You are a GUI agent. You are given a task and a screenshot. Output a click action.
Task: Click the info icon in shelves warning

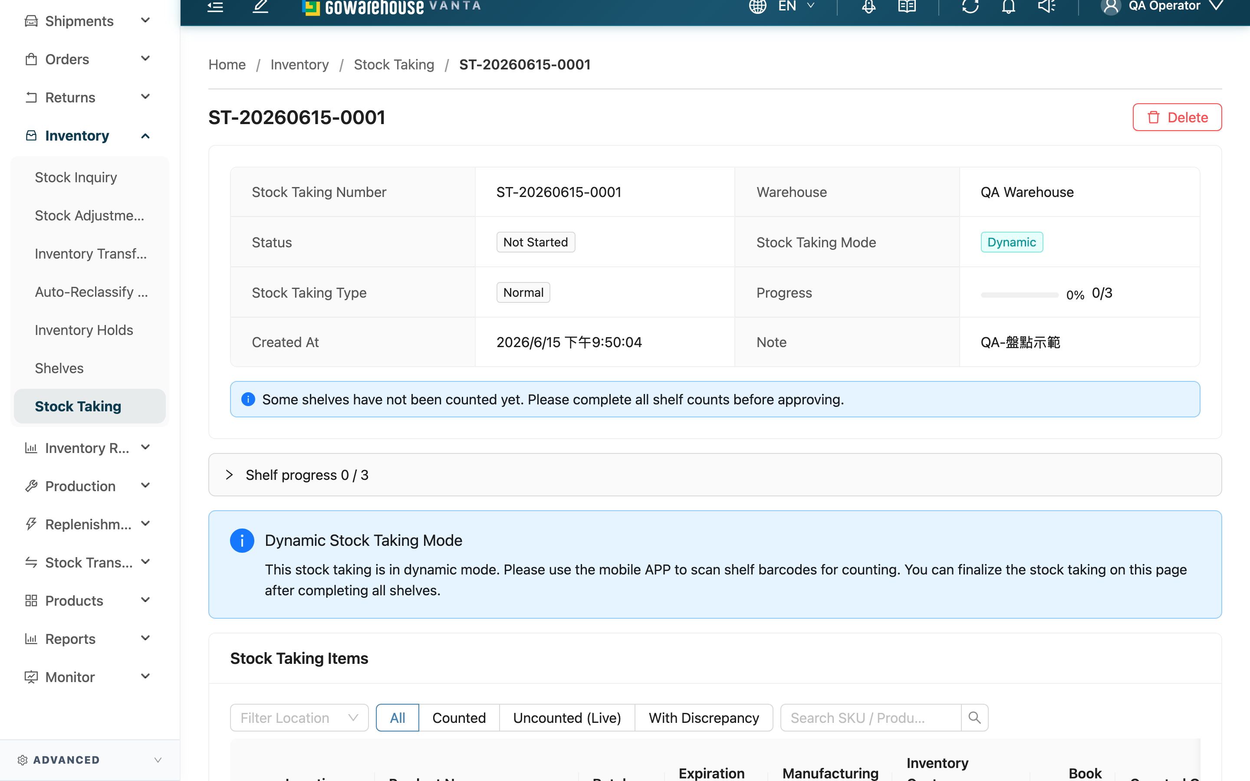tap(248, 399)
